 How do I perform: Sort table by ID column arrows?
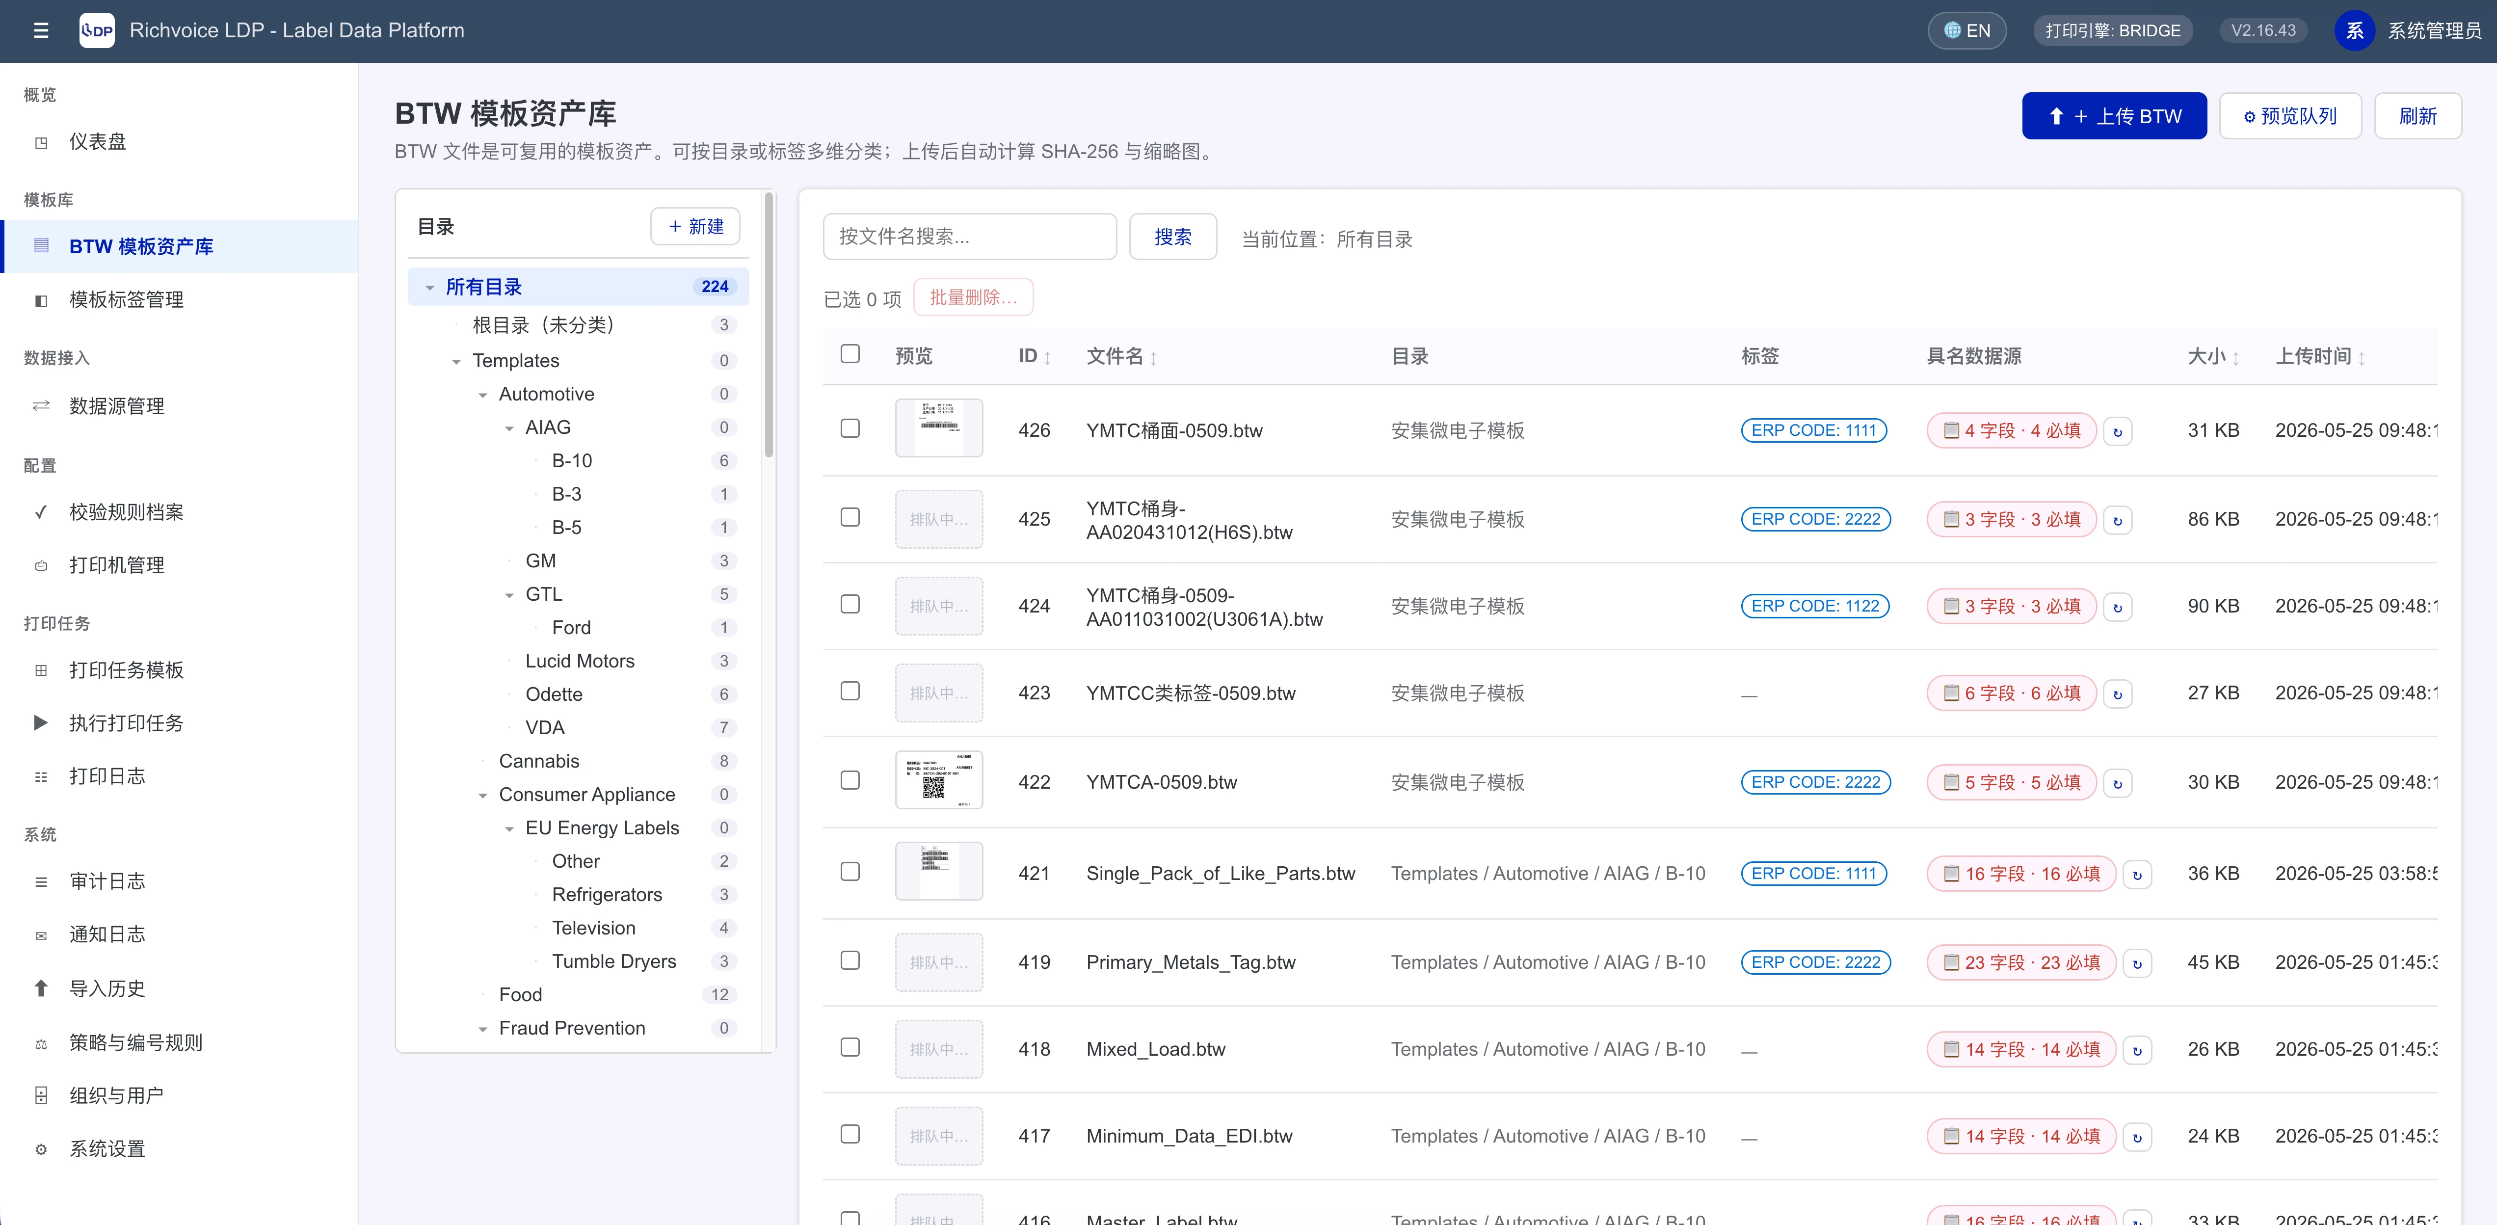[1048, 358]
